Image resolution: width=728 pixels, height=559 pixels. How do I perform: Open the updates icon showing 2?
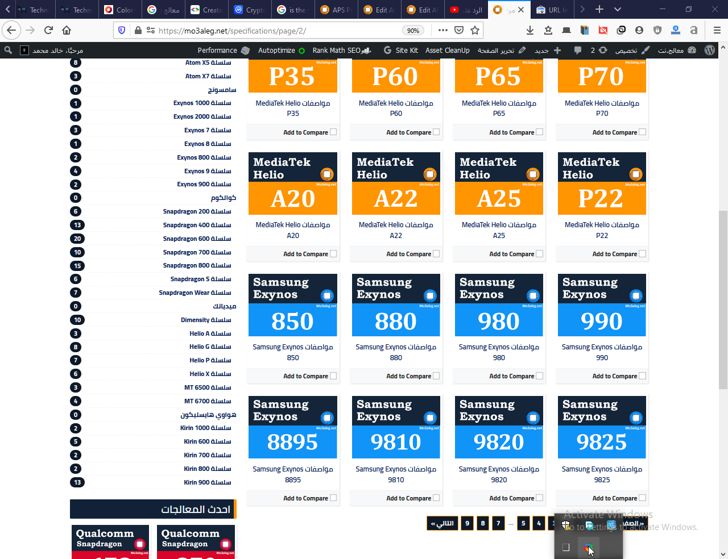coord(598,50)
